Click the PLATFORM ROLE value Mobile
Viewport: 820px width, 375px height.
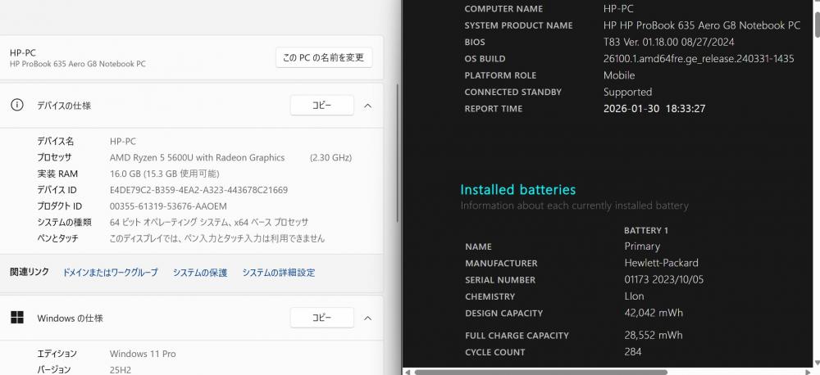click(619, 75)
